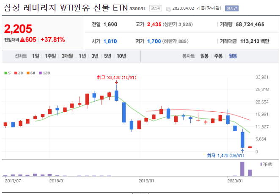Click the purple 120 moving average swatch
Image resolution: width=280 pixels, height=194 pixels.
(40, 73)
